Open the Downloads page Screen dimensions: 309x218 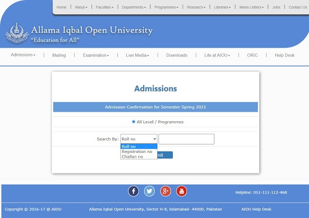(x=176, y=55)
